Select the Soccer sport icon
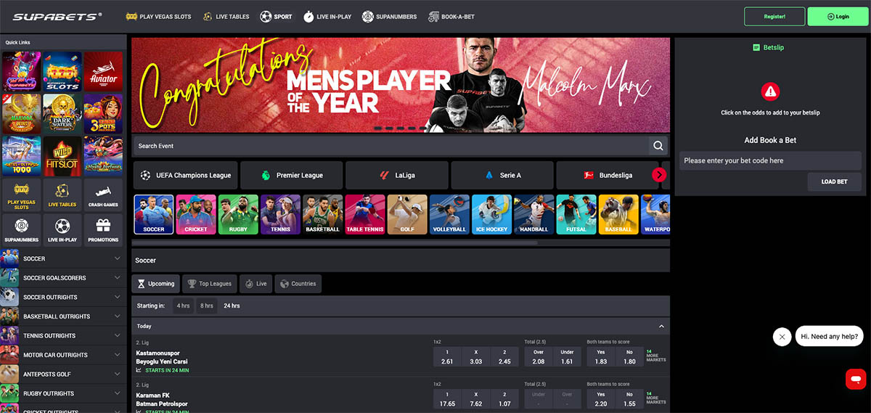Screen dimensions: 871x413 [154, 214]
